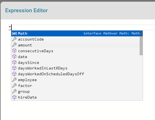Select the Math suggestion
Screen dimensions: 155x120
75,33
